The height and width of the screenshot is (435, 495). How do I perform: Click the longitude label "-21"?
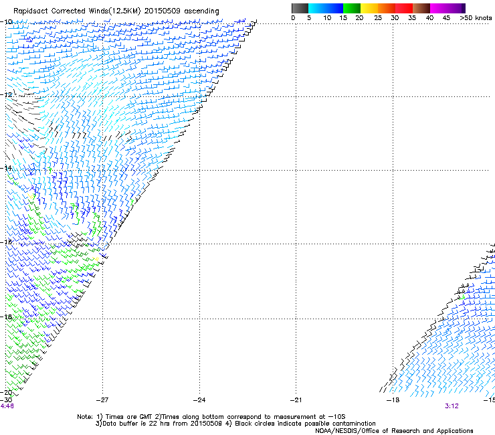[296, 400]
